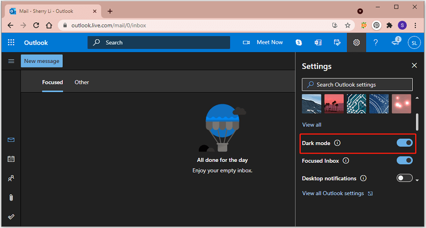
Task: Click the Settings scroll up arrow
Action: 417,98
